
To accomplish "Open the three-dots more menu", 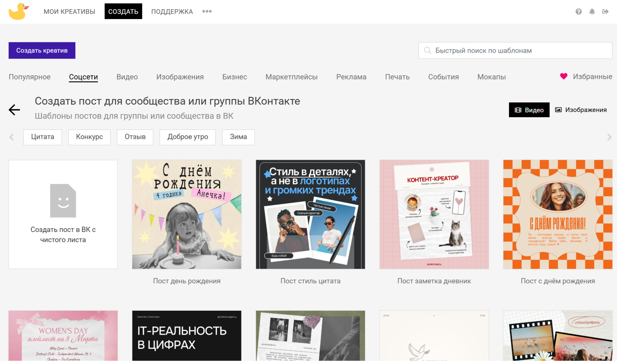I will pos(207,11).
